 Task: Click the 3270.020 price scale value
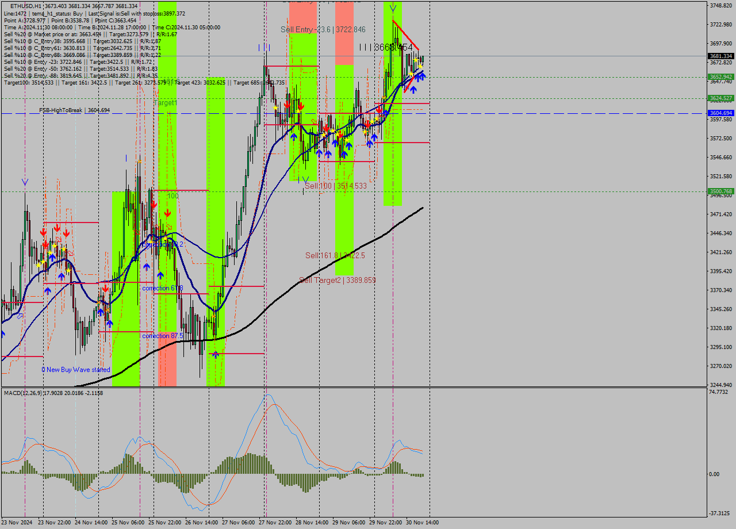[x=720, y=366]
